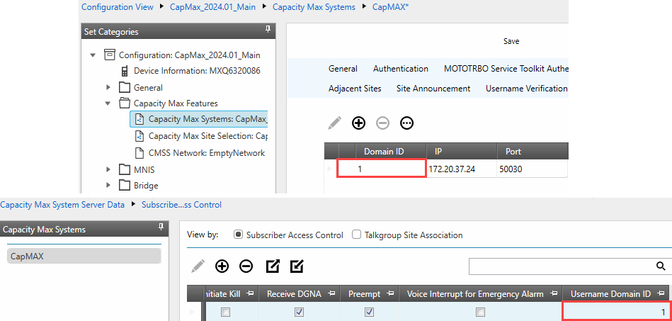This screenshot has width=672, height=321.
Task: Expand the MNIS folder node
Action: click(x=109, y=169)
